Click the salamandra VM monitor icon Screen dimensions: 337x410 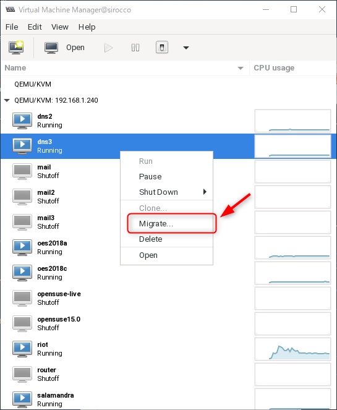point(22,399)
